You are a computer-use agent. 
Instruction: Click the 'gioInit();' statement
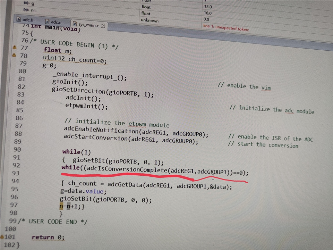coord(70,82)
